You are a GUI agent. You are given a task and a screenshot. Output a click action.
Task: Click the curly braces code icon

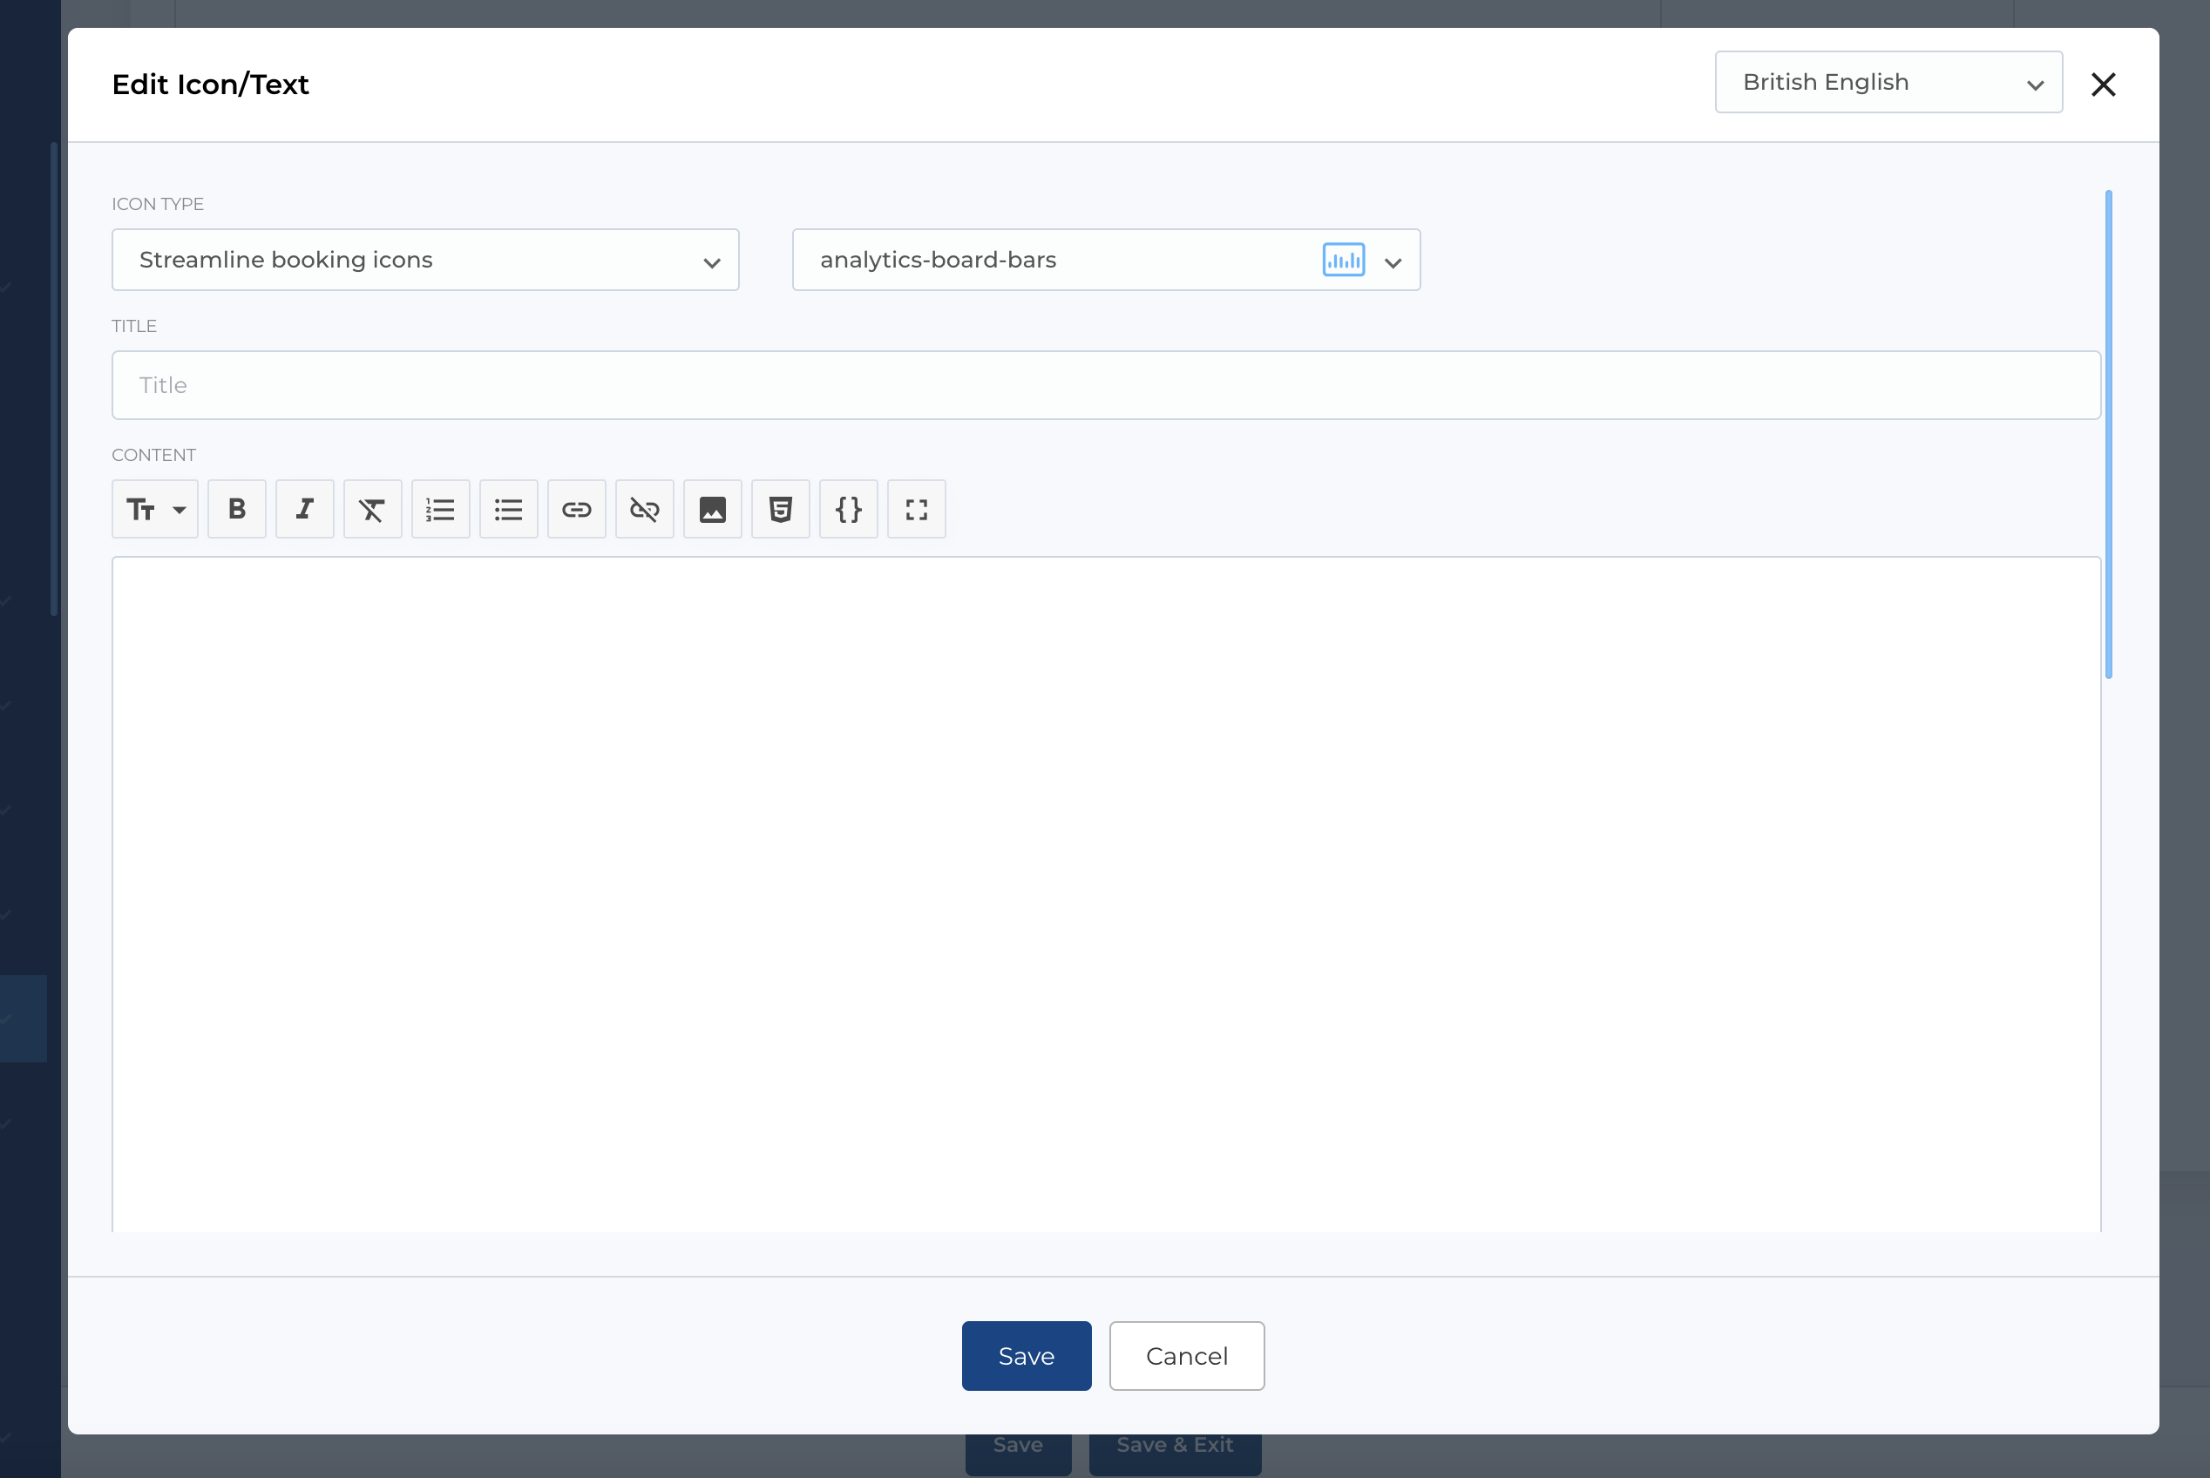[x=848, y=509]
